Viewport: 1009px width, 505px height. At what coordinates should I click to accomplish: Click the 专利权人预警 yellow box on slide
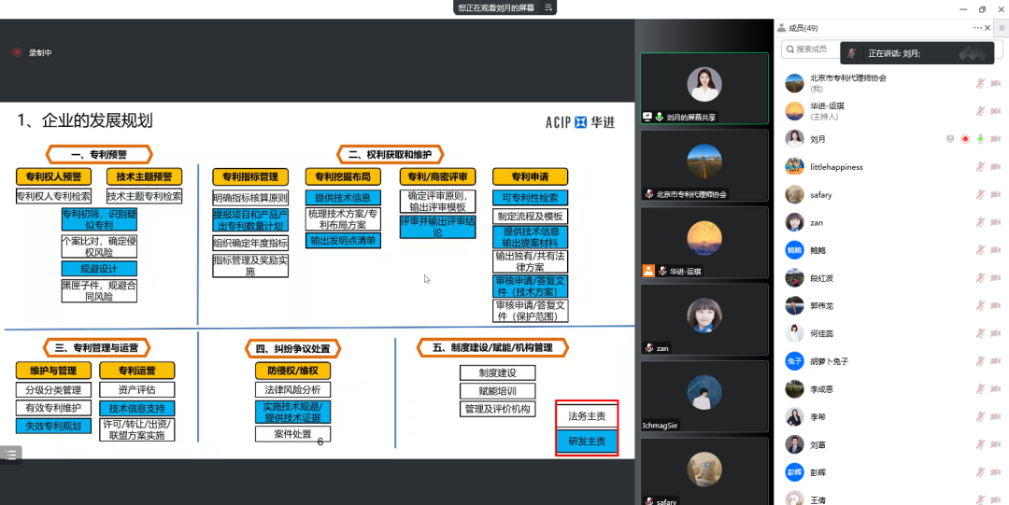point(53,176)
